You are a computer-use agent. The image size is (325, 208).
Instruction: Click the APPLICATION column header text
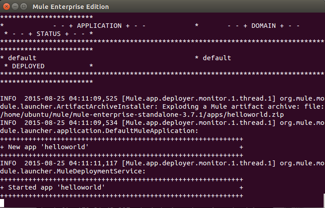coord(99,26)
